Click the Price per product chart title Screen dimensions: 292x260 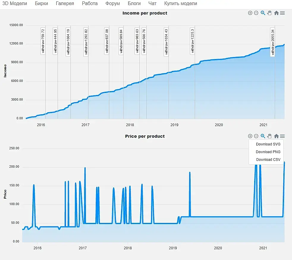(x=145, y=136)
